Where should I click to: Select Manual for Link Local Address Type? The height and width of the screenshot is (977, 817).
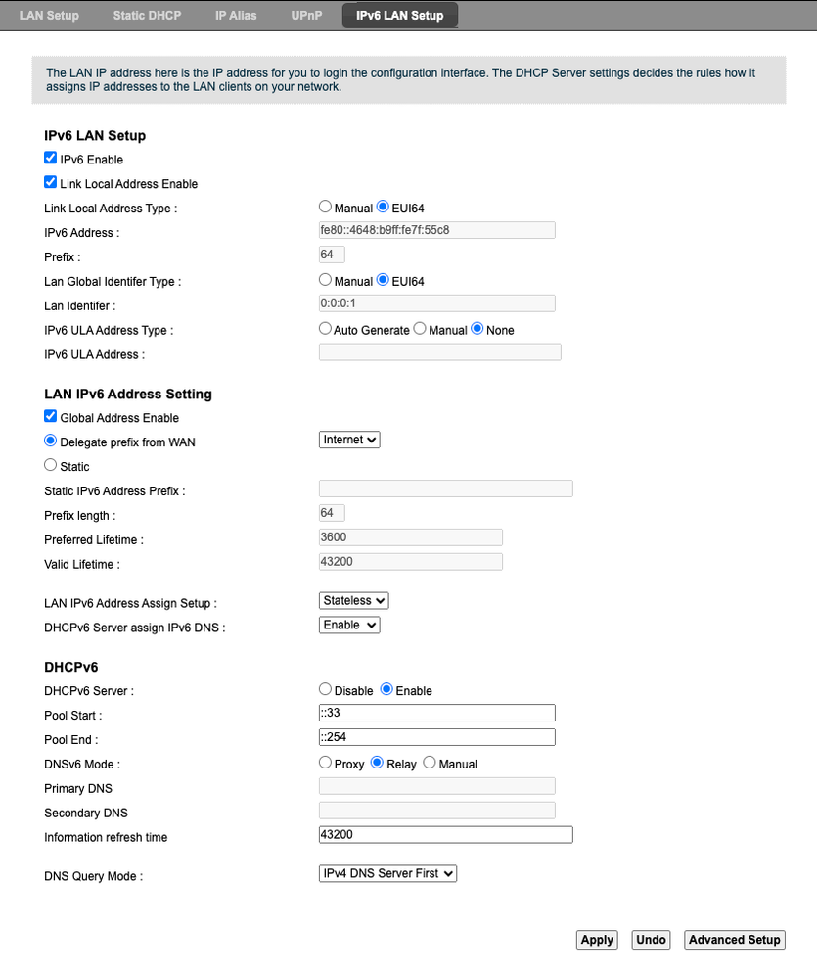326,208
